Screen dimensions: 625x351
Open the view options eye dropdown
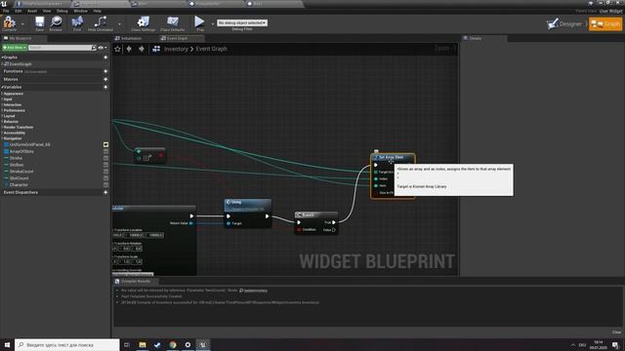[103, 48]
